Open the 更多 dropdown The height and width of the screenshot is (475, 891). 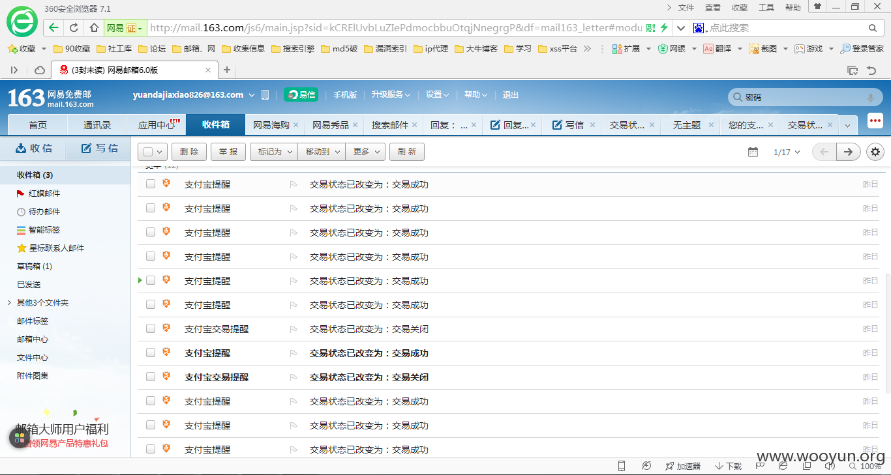click(365, 152)
